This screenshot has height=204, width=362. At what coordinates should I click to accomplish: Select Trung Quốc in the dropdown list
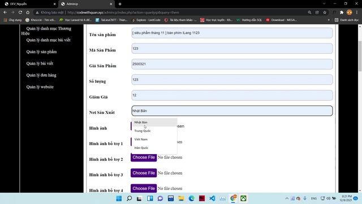pyautogui.click(x=154, y=131)
